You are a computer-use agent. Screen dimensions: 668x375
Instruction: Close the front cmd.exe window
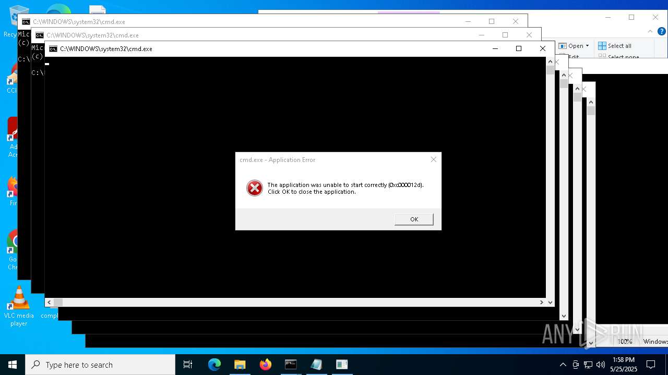point(543,48)
